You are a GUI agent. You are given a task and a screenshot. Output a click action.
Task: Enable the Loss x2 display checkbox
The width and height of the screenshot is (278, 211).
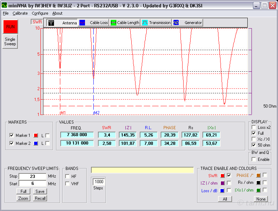pyautogui.click(x=253, y=127)
